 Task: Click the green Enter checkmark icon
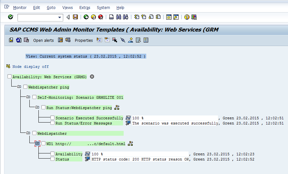[x=11, y=17]
